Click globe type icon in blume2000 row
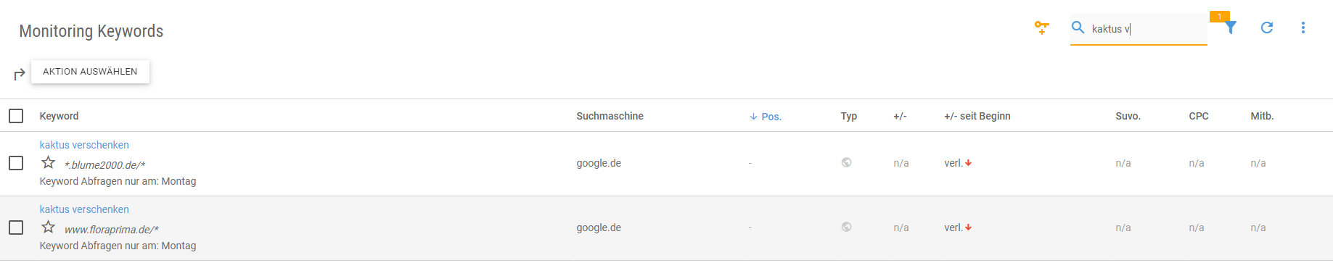1333x263 pixels. [x=846, y=162]
